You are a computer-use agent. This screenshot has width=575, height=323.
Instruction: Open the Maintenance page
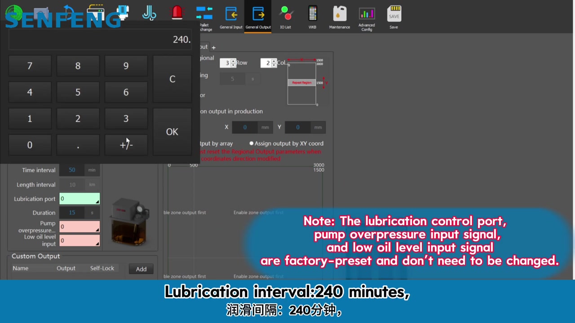tap(339, 17)
